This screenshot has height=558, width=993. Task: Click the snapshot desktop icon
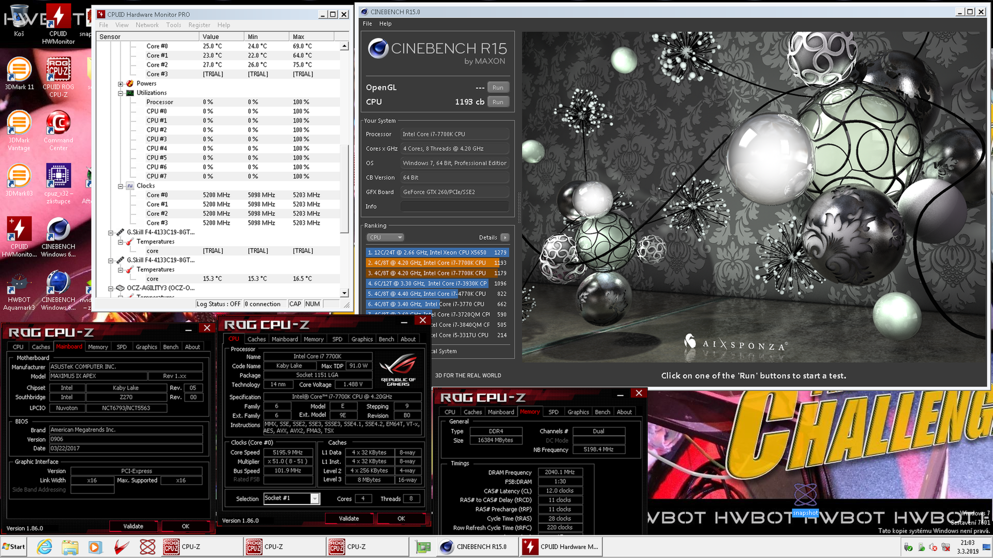coord(805,500)
